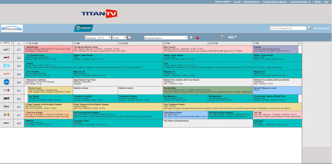
Task: Click the Comet channel logo
Action: point(7,66)
